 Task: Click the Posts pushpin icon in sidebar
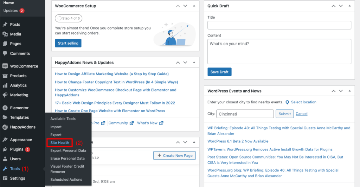pyautogui.click(x=5, y=25)
